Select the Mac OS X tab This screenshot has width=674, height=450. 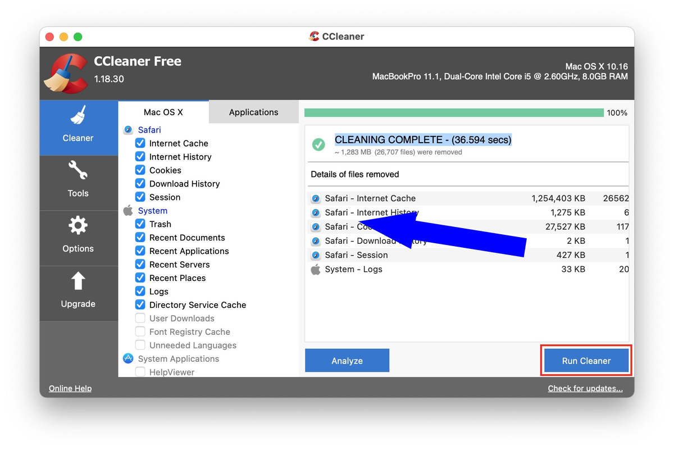coord(163,112)
